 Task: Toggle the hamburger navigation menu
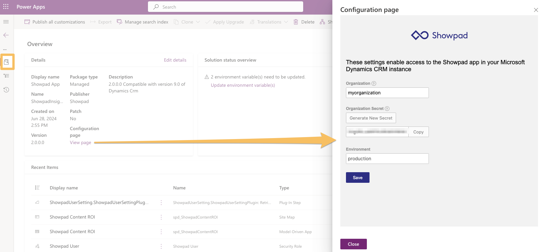click(6, 22)
